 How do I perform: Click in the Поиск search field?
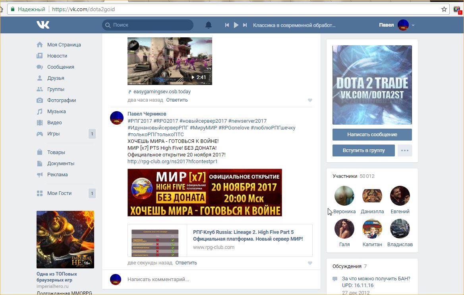click(x=148, y=25)
